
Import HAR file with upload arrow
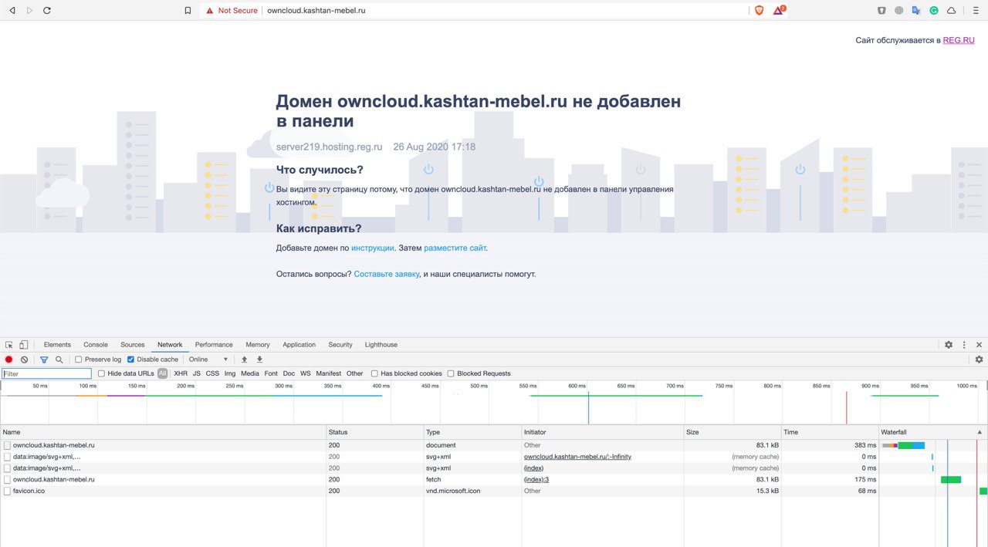point(245,360)
